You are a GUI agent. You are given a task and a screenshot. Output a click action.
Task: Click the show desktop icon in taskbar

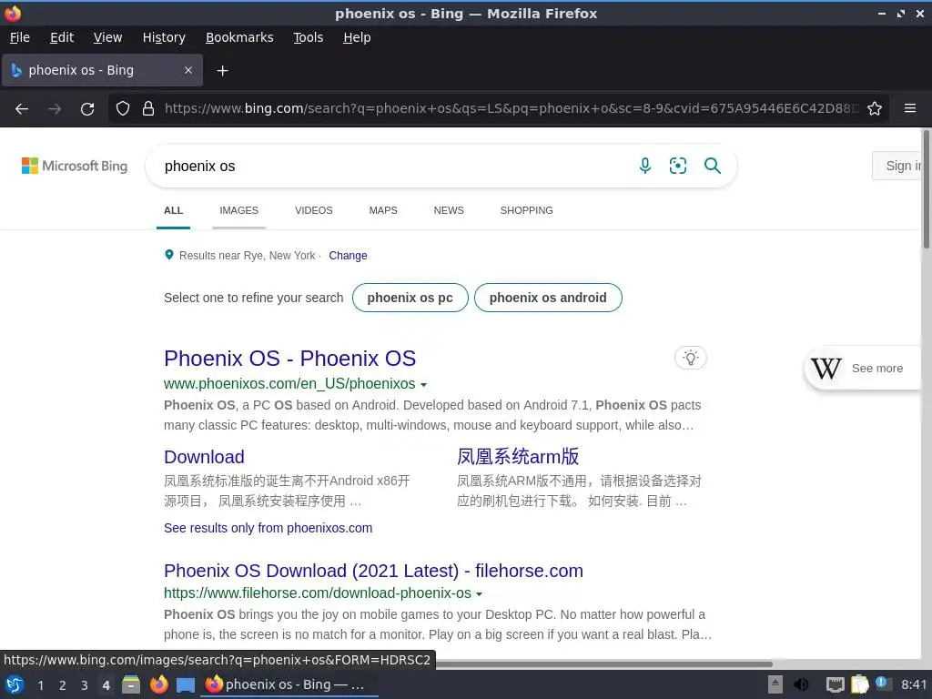click(186, 685)
